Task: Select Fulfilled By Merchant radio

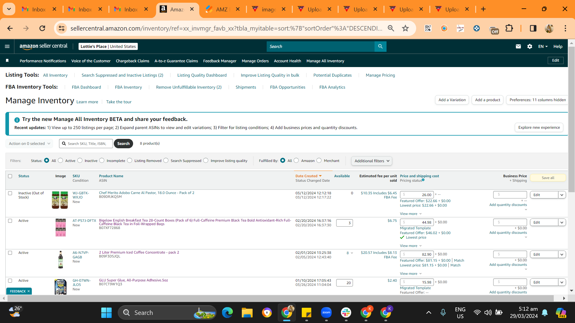Action: [x=319, y=160]
